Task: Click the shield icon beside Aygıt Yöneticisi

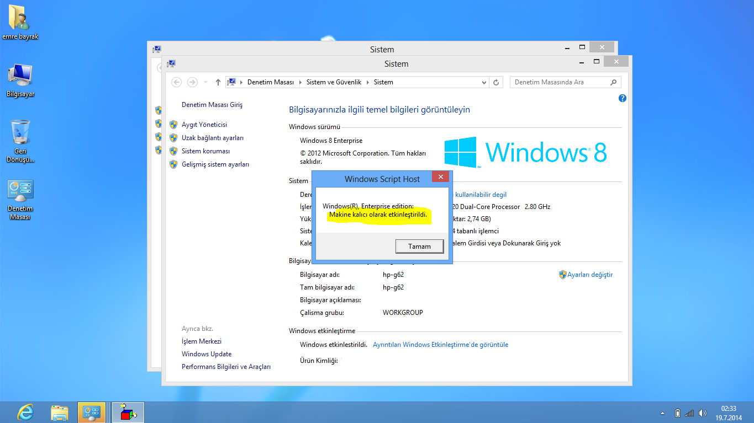Action: point(173,125)
